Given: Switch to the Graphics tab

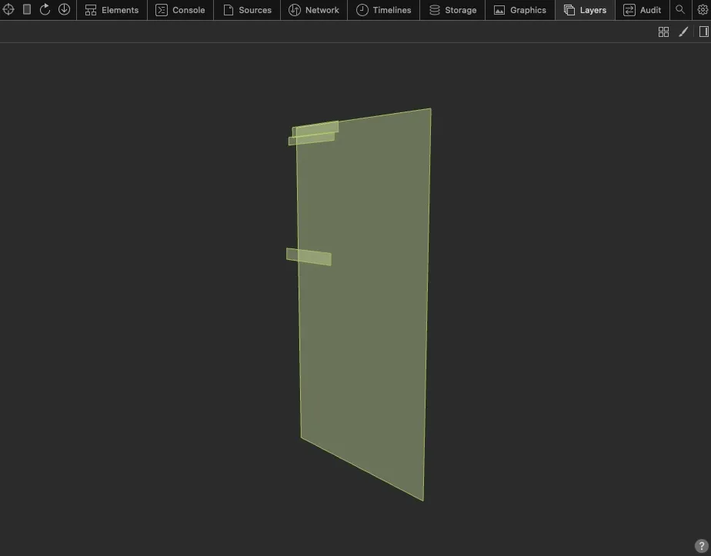Looking at the screenshot, I should [x=520, y=10].
